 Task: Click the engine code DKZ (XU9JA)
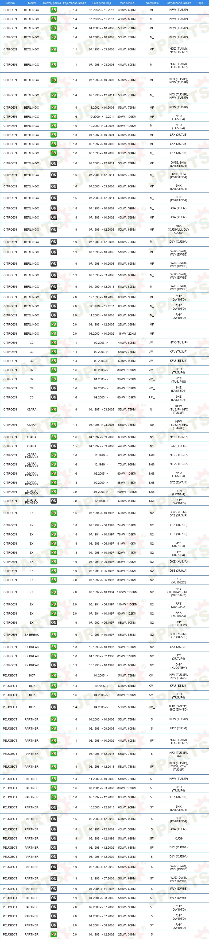(x=179, y=562)
